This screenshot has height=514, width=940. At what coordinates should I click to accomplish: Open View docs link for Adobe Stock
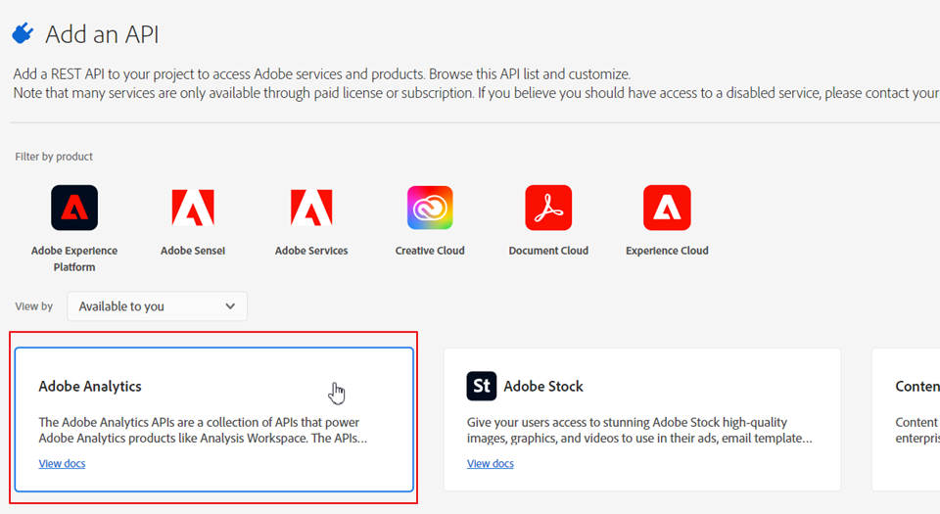(x=491, y=463)
